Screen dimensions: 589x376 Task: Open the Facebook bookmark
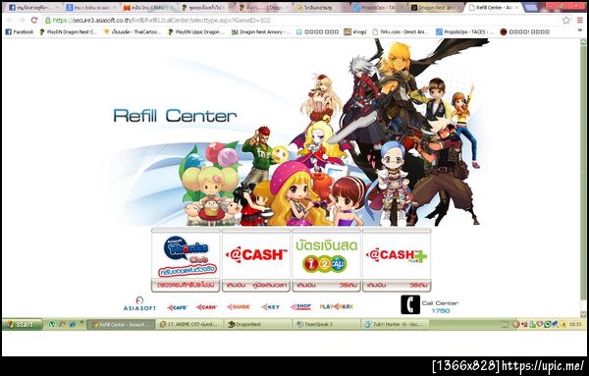(20, 32)
